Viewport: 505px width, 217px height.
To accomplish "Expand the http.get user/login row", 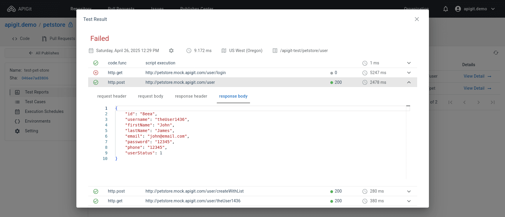I will [x=409, y=73].
